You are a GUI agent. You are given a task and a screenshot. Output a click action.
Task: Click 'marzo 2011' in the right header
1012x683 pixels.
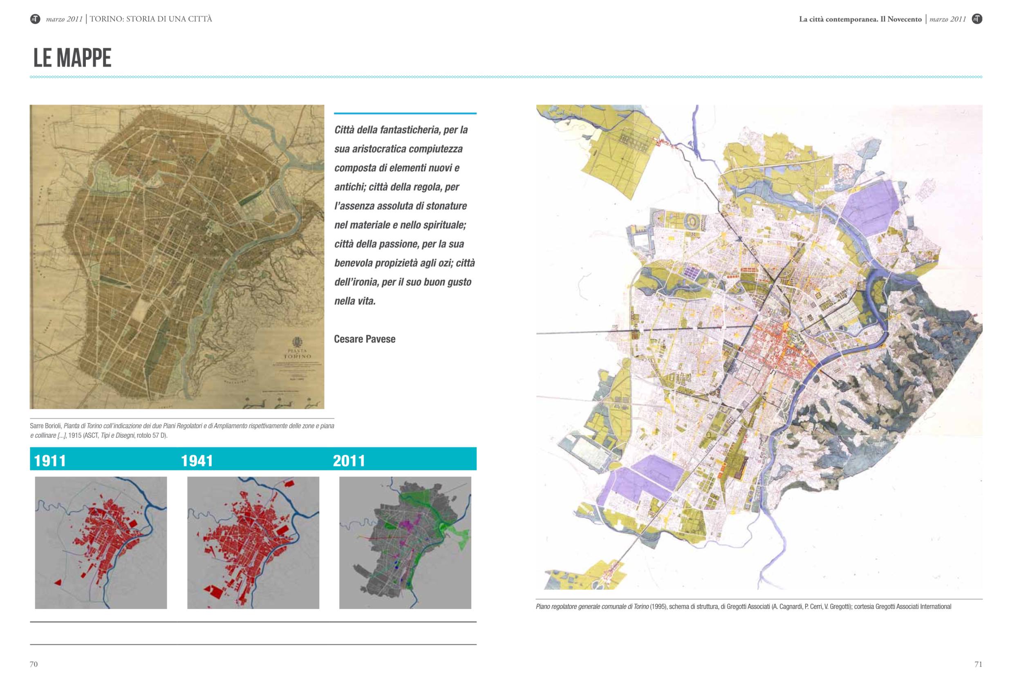point(947,19)
